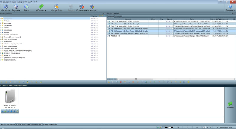Click Обновить button in devices panel
Image resolution: width=236 pixels, height=129 pixels.
(x=230, y=105)
